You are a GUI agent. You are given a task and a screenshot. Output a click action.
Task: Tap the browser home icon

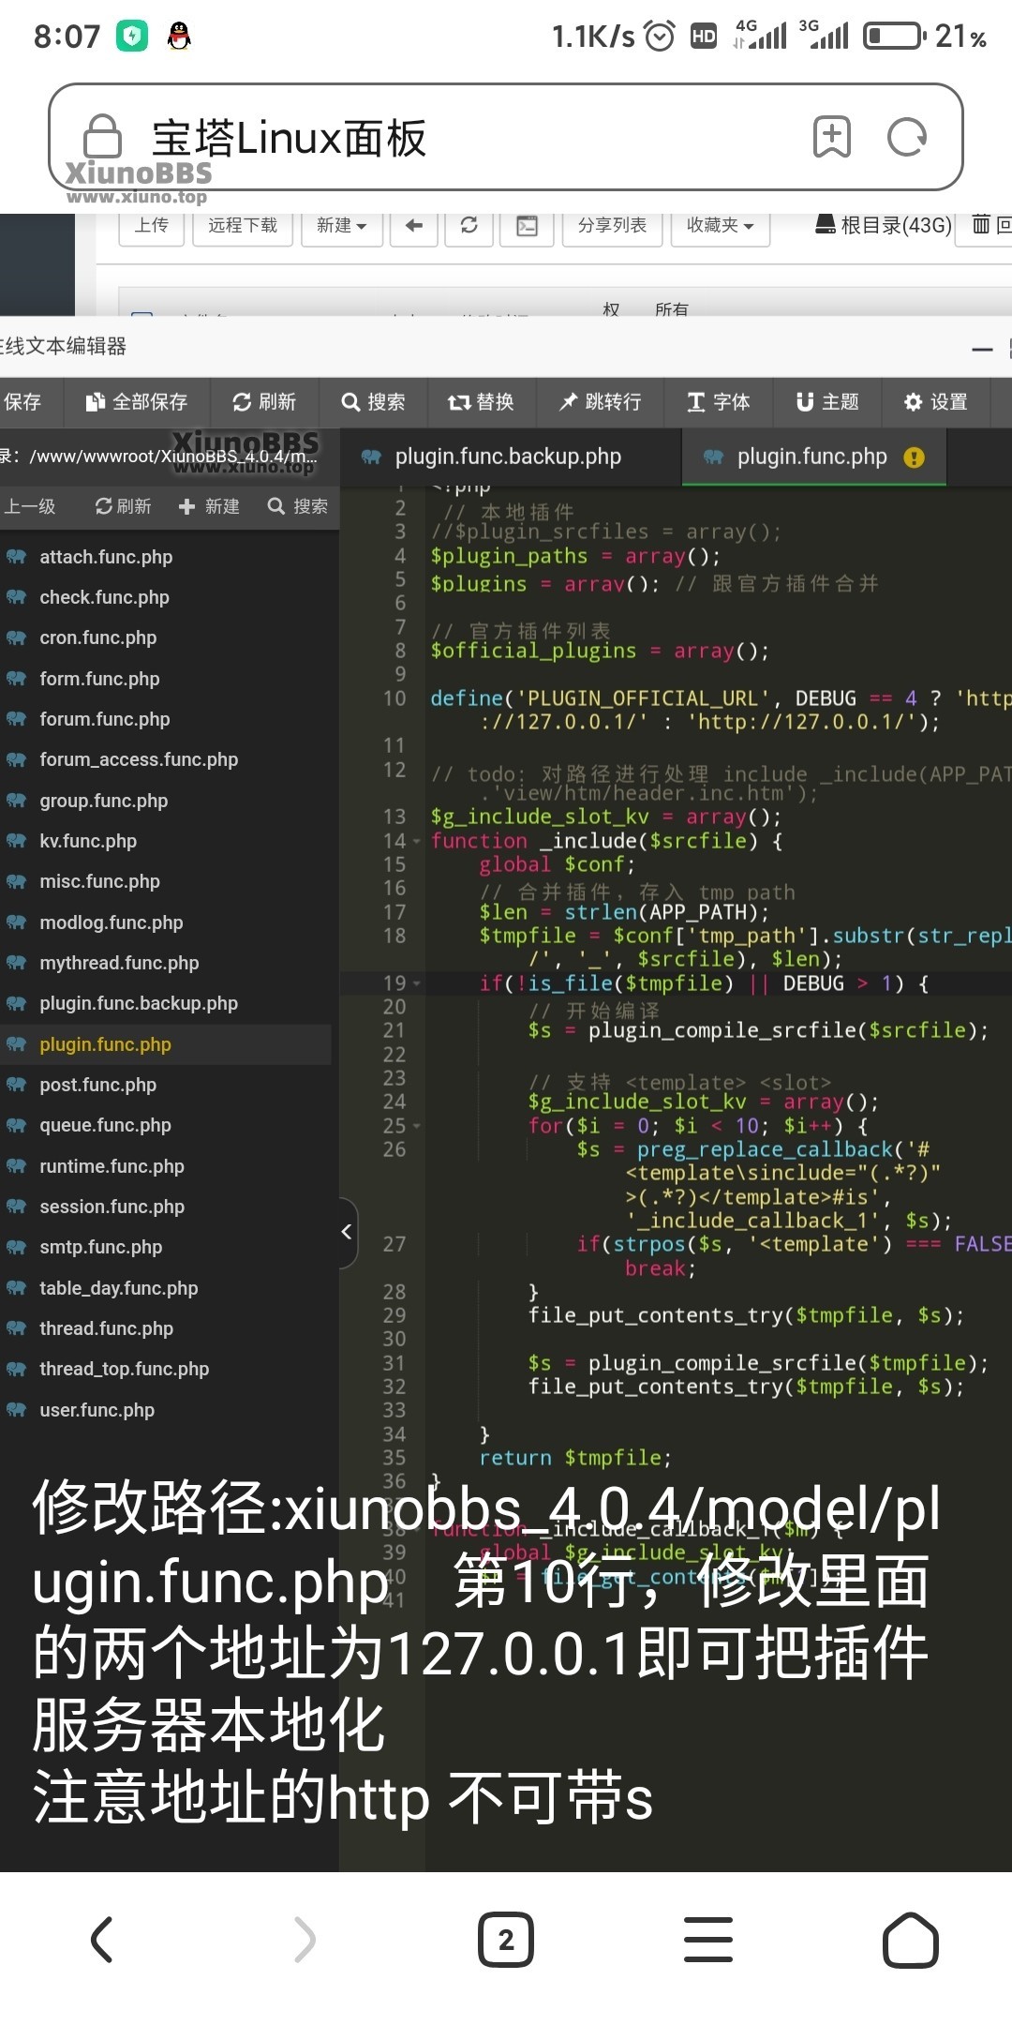910,1940
